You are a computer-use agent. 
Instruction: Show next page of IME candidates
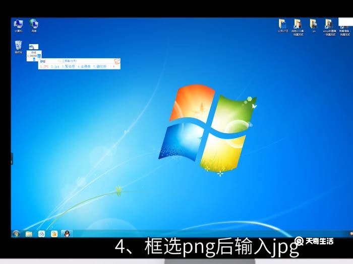click(x=114, y=66)
